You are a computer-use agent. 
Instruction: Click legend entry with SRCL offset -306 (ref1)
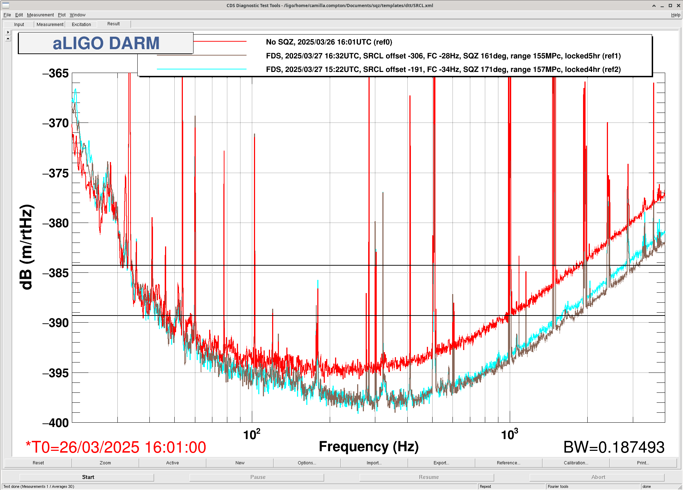(x=443, y=56)
